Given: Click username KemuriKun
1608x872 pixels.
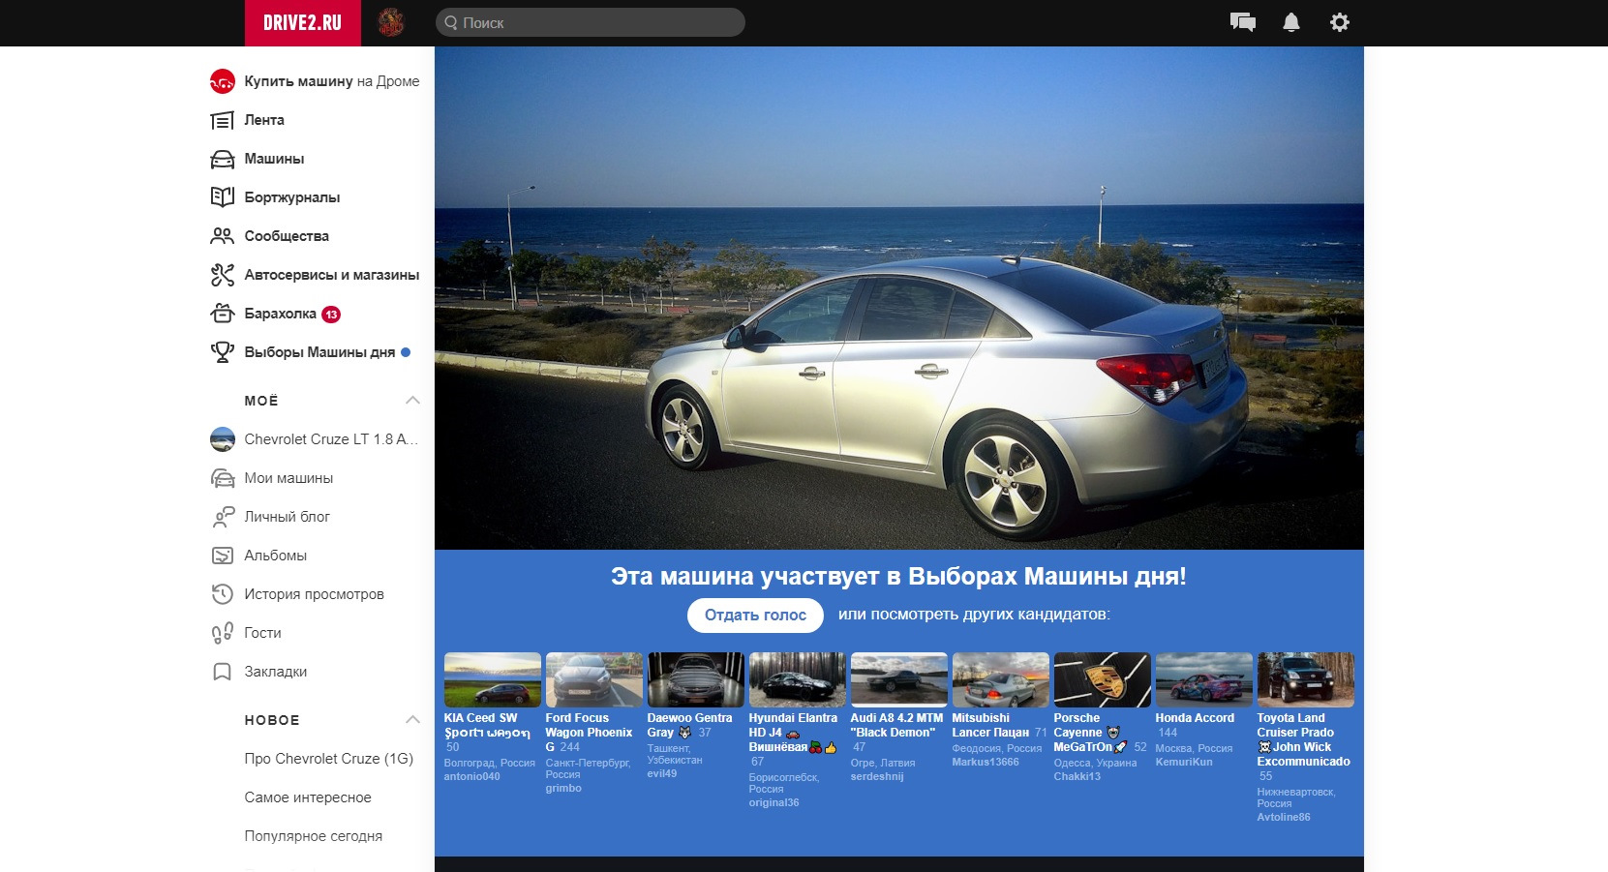Looking at the screenshot, I should pyautogui.click(x=1184, y=762).
